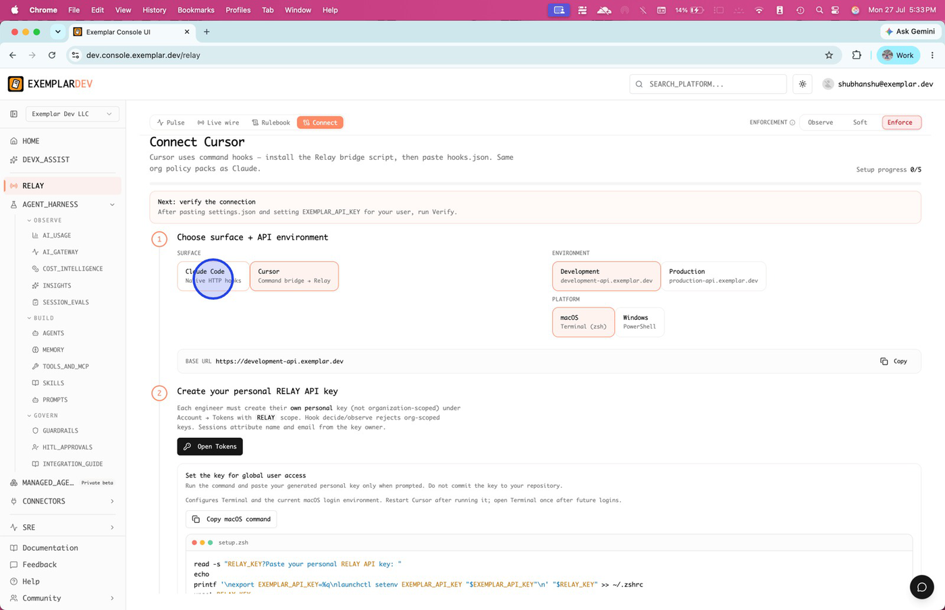Click the Open Tokens button
The width and height of the screenshot is (945, 610).
click(210, 447)
